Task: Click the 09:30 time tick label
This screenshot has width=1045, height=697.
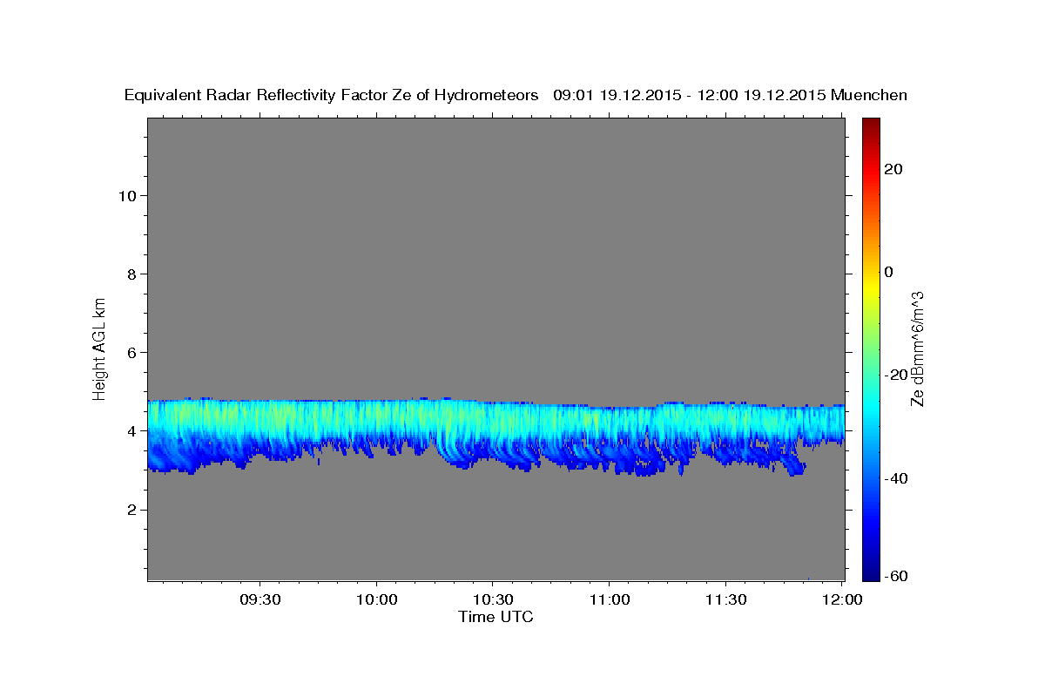Action: click(x=260, y=600)
